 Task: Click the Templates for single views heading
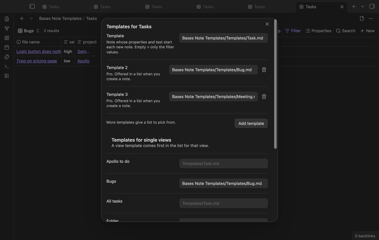[x=141, y=140]
